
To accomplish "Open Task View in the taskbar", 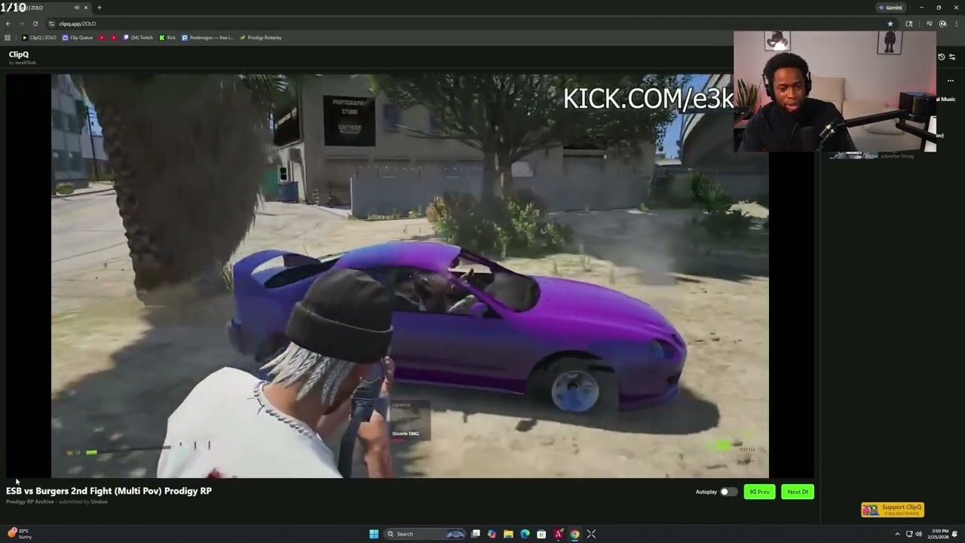I will pos(476,534).
